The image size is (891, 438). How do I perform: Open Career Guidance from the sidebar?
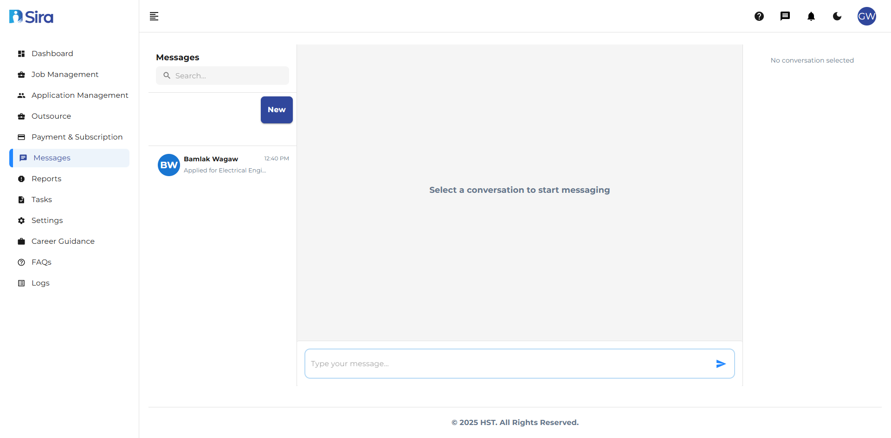[x=63, y=241]
